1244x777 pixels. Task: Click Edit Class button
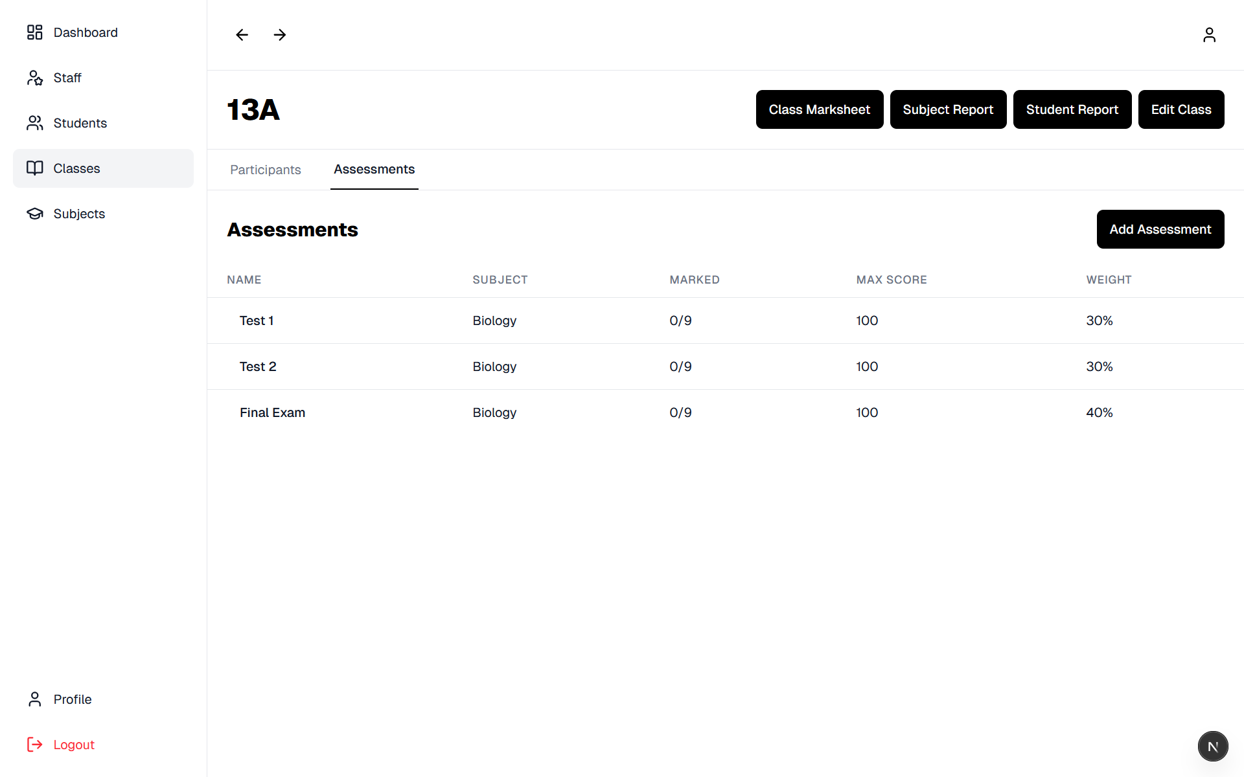(x=1181, y=109)
